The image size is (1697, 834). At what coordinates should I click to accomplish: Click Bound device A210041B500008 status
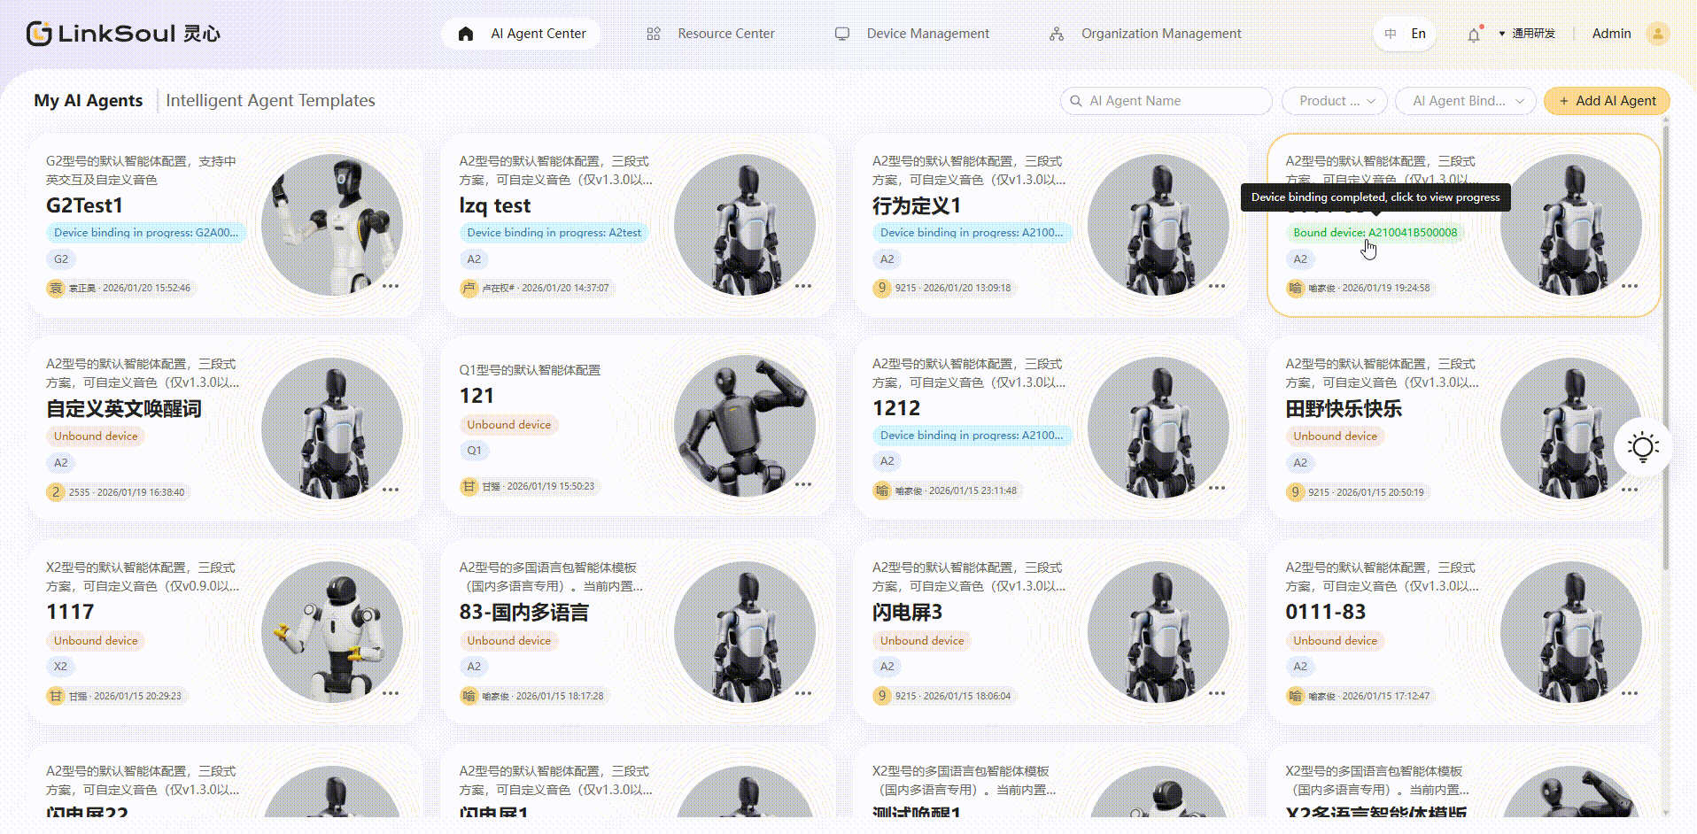point(1375,233)
